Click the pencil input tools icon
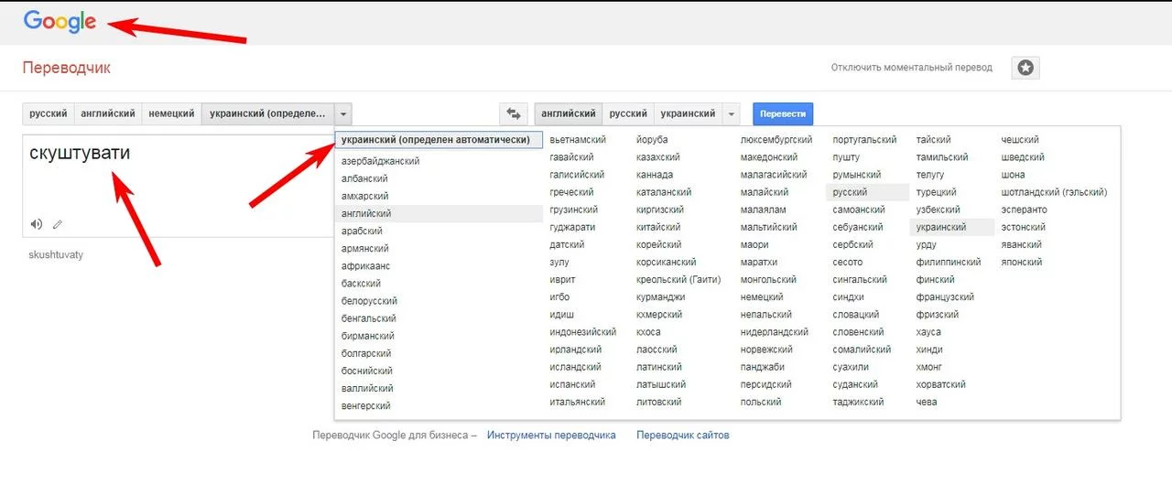The width and height of the screenshot is (1172, 495). click(x=58, y=224)
